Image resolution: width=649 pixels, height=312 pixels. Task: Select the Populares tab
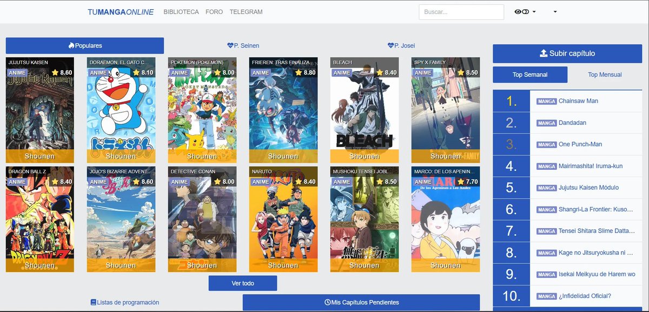coord(85,45)
